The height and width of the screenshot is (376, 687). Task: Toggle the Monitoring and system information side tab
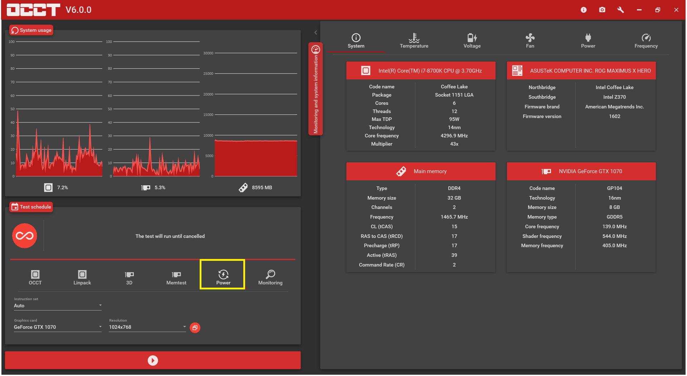pyautogui.click(x=316, y=89)
